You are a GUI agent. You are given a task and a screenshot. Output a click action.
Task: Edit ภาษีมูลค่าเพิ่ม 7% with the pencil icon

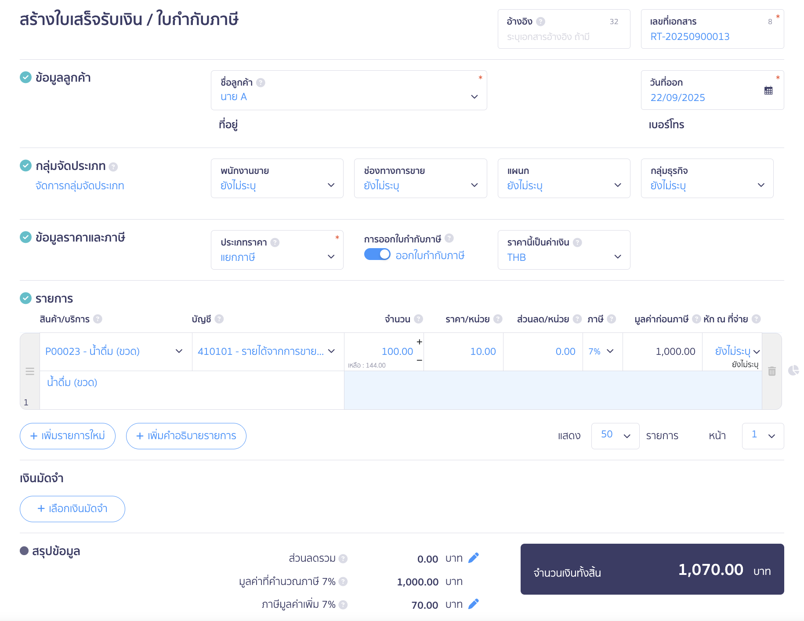tap(473, 604)
